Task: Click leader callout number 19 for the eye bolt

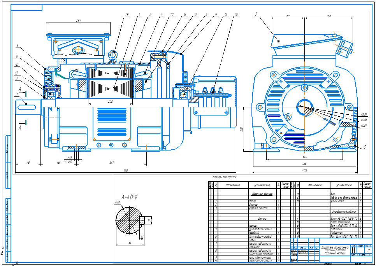Action: tap(127, 14)
